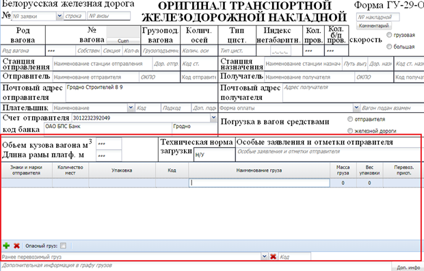The image size is (424, 271).
Task: Open the № заявки dropdown
Action: coord(59,16)
